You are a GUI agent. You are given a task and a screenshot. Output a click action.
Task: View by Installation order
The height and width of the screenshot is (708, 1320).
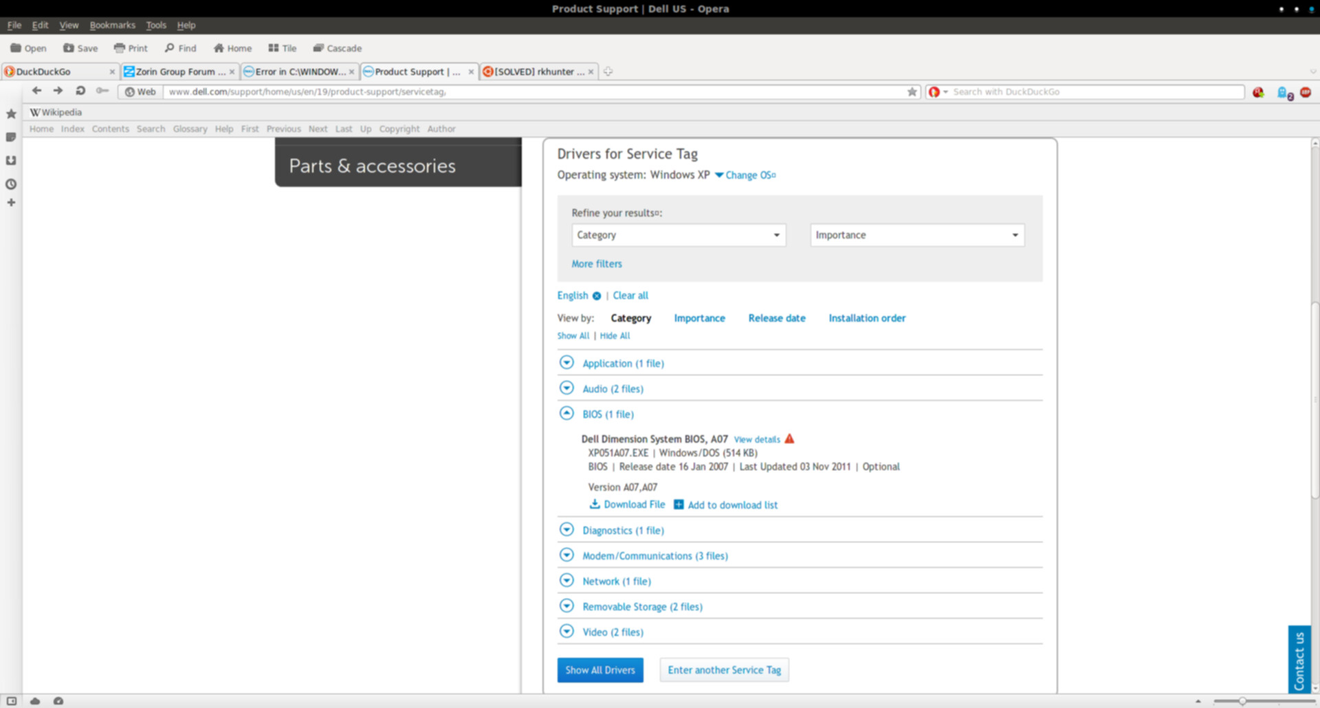coord(867,318)
